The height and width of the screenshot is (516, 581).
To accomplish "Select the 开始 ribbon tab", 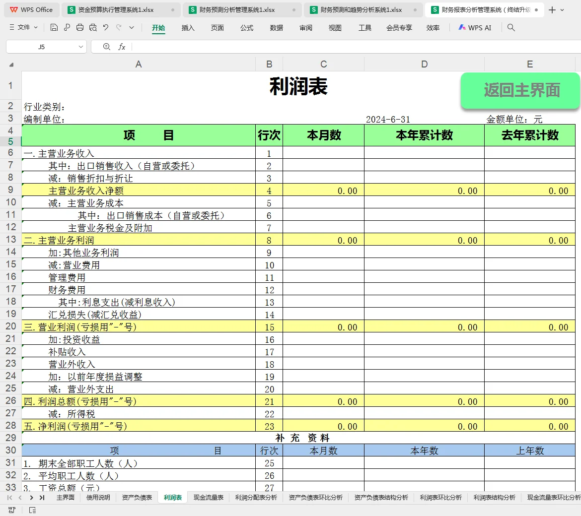I will pos(158,28).
